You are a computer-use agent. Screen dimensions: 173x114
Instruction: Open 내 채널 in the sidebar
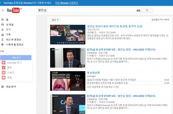pyautogui.click(x=10, y=25)
